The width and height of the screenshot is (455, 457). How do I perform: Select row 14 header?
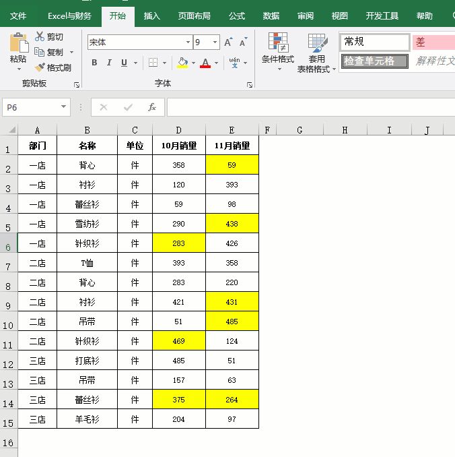(9, 399)
